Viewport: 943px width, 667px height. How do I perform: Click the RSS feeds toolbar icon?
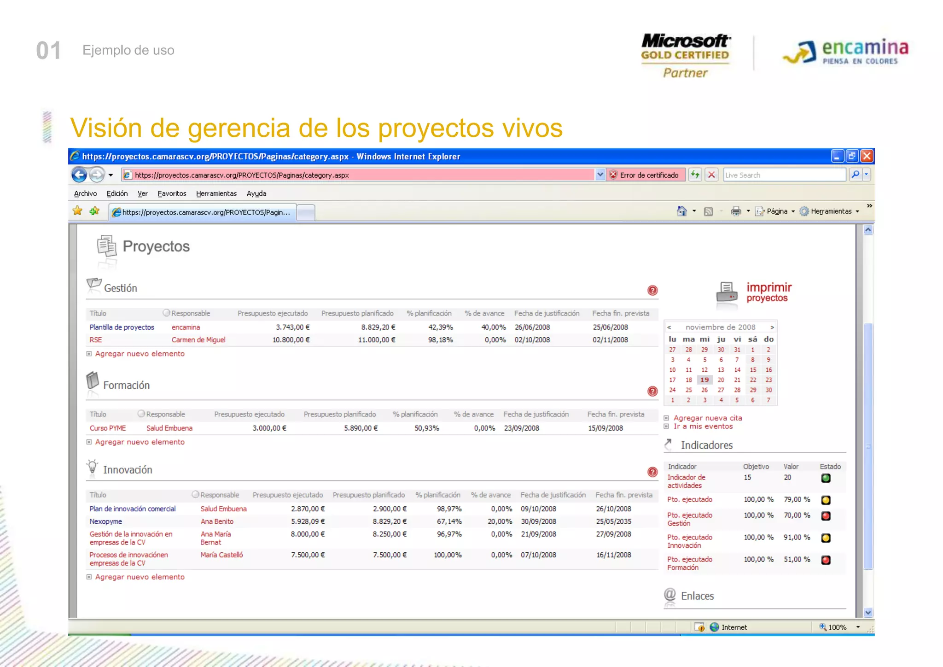pyautogui.click(x=709, y=211)
